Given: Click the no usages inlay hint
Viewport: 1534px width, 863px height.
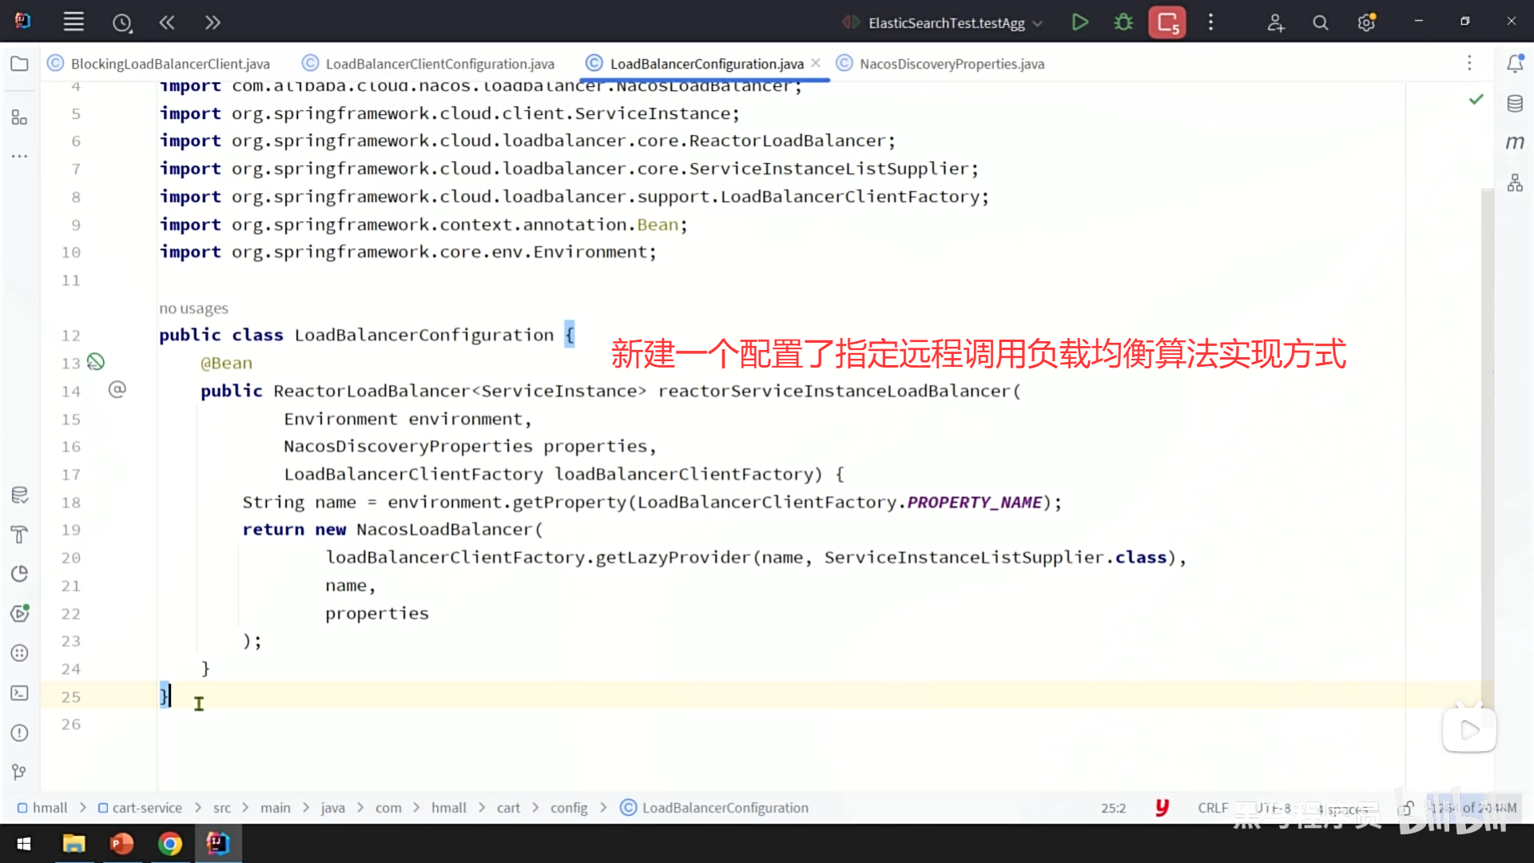Looking at the screenshot, I should click(x=193, y=308).
